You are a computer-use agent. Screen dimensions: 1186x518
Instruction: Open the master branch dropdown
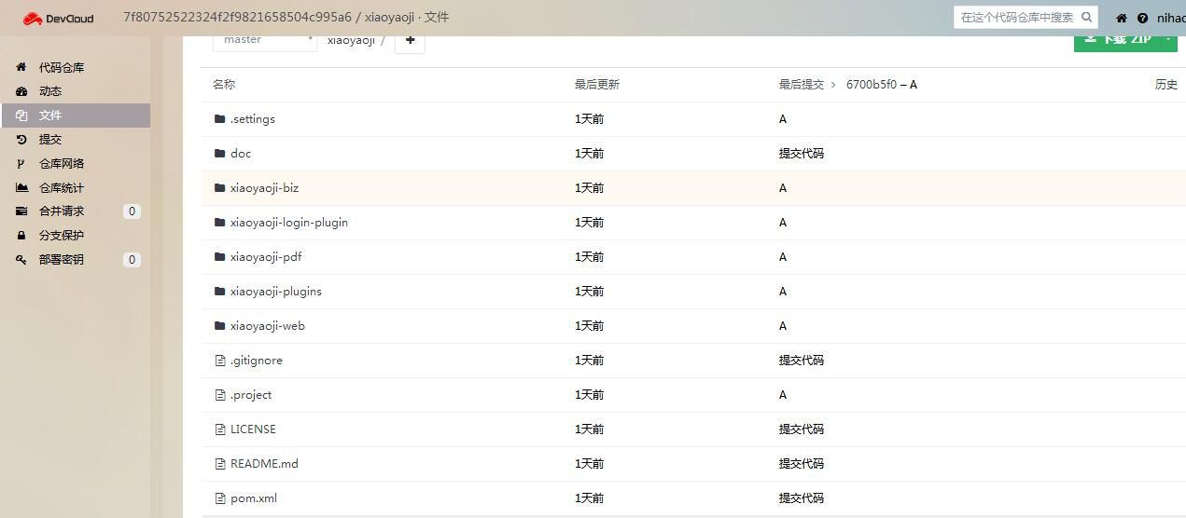tap(265, 42)
